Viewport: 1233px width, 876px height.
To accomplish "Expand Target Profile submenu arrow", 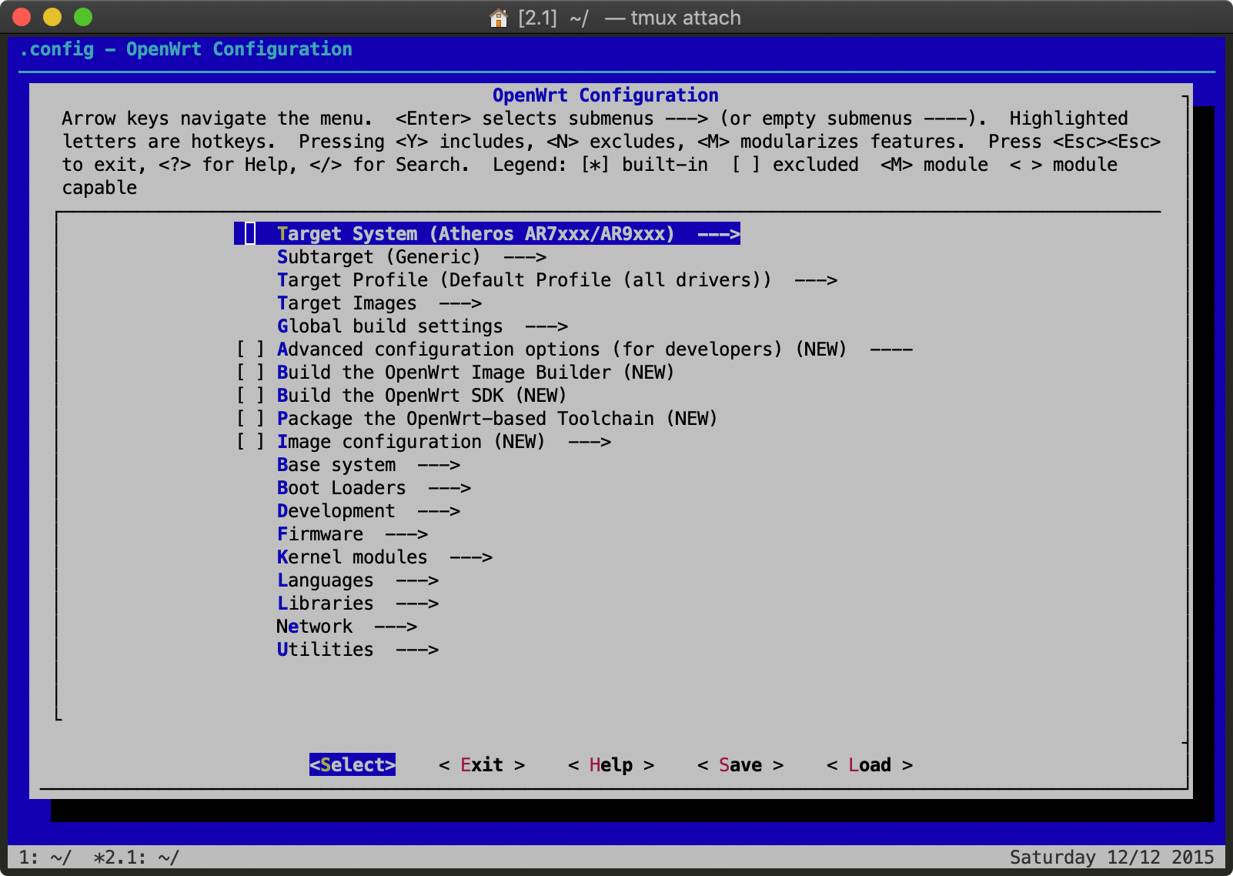I will point(816,280).
